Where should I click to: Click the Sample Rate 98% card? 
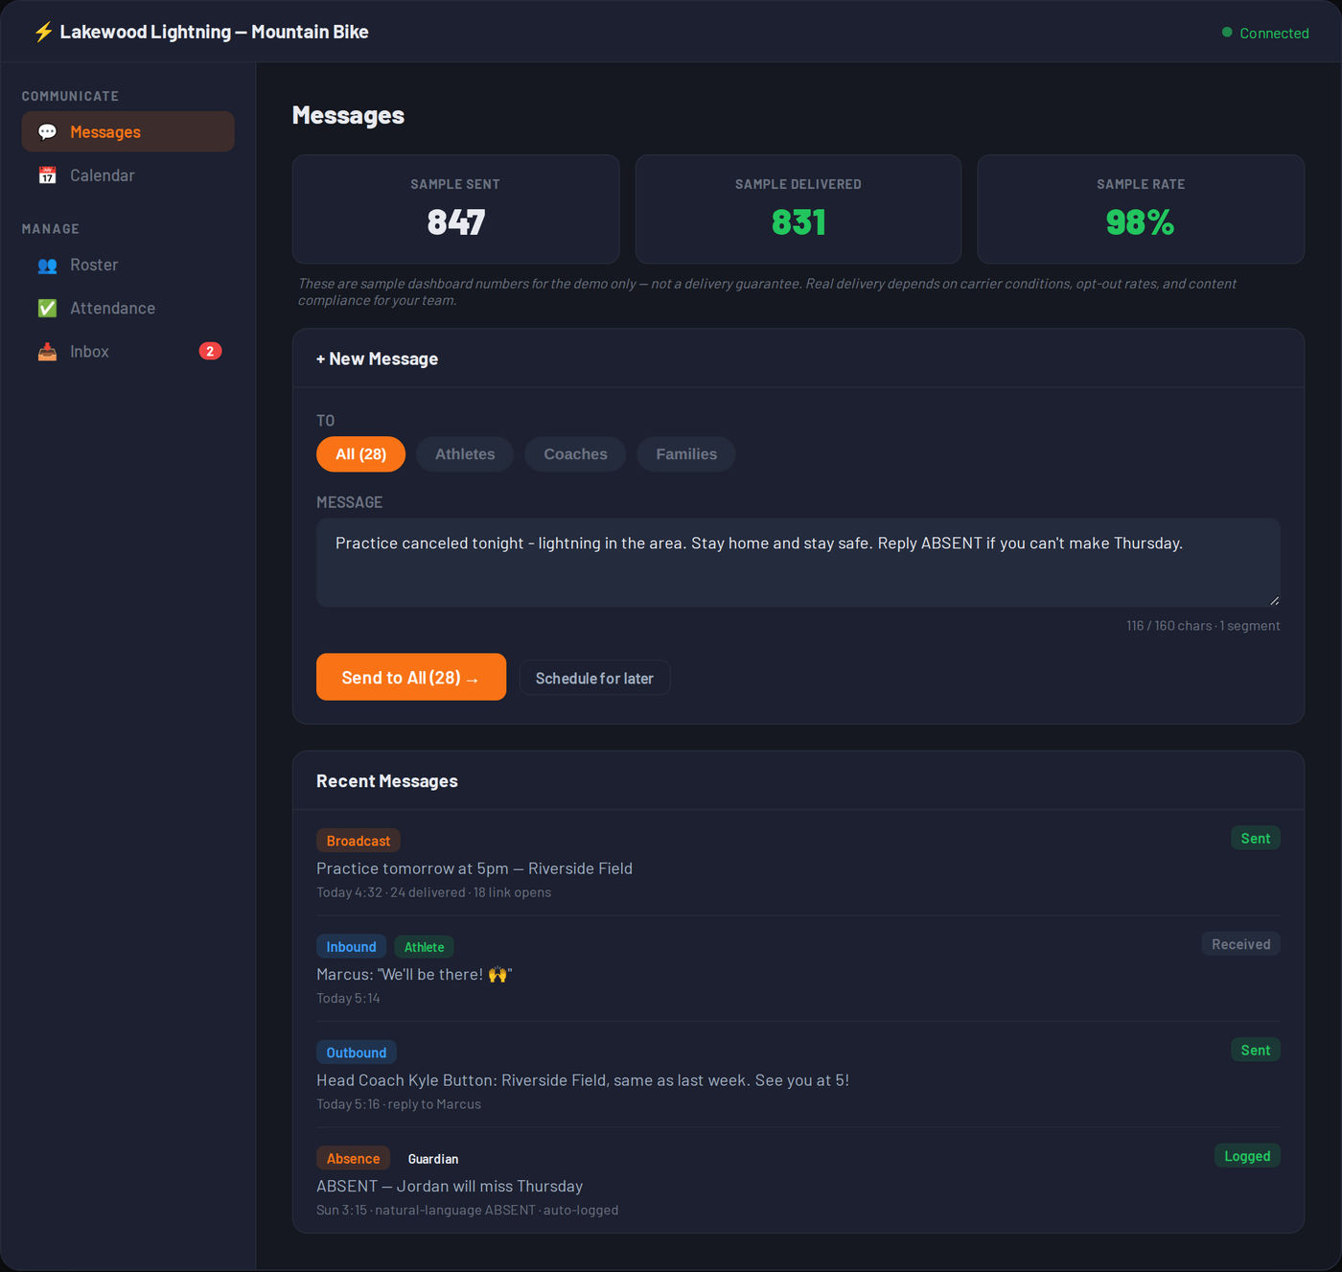(x=1141, y=209)
